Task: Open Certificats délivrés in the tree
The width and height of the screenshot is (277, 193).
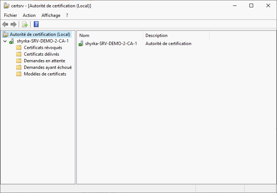Action: [x=41, y=54]
